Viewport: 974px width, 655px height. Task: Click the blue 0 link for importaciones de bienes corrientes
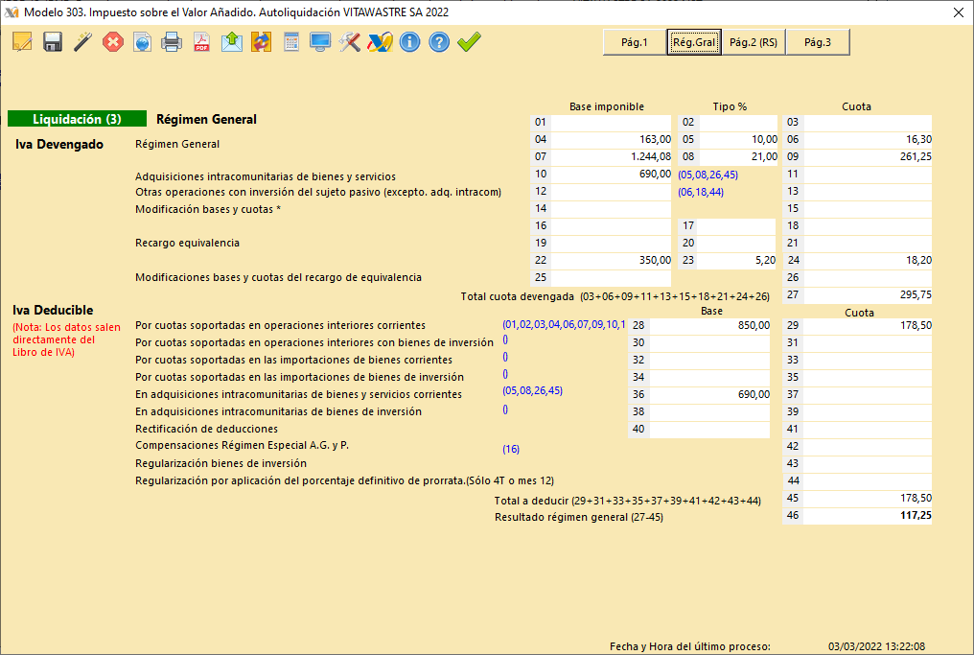[x=505, y=358]
